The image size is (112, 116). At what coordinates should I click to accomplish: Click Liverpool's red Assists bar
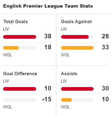click(77, 89)
